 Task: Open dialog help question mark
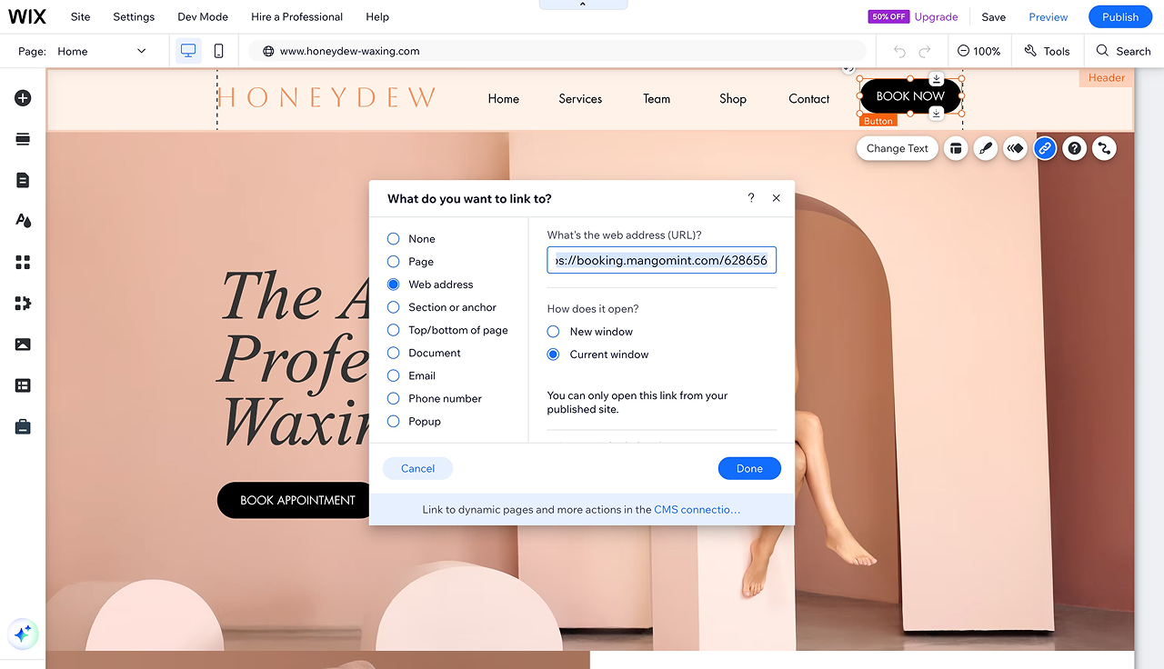pyautogui.click(x=751, y=198)
